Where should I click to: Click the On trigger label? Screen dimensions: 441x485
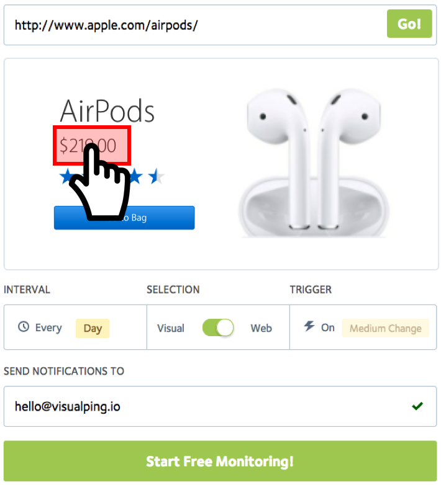(x=328, y=327)
